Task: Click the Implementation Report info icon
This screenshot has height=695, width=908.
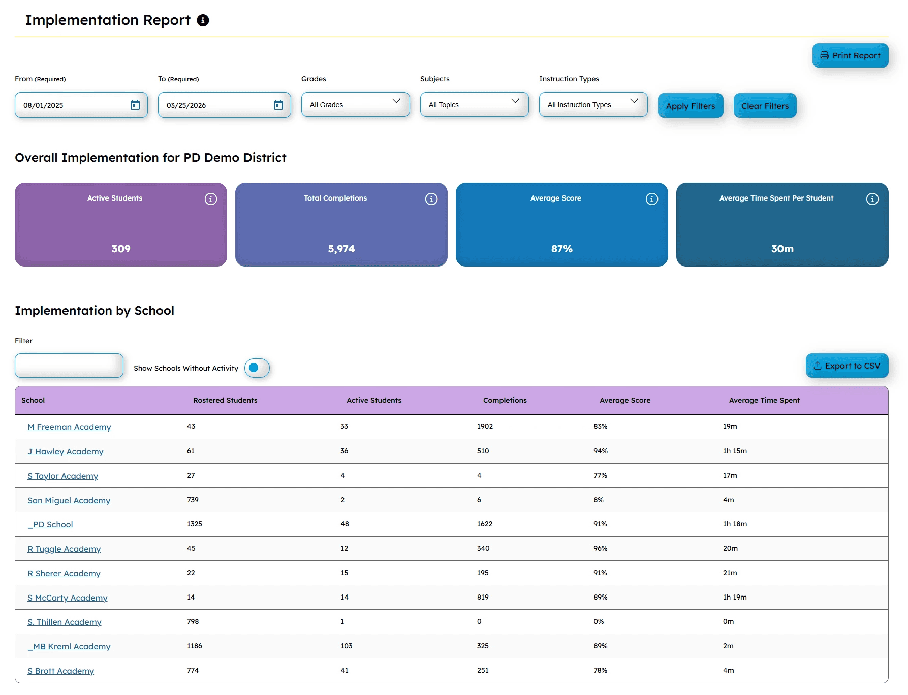Action: click(x=203, y=20)
